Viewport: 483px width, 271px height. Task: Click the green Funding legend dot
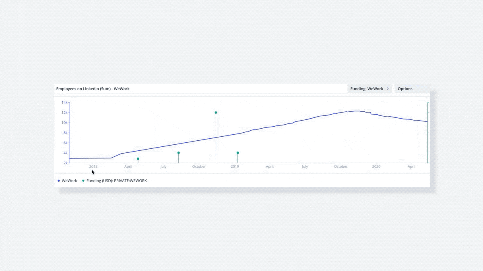point(83,181)
